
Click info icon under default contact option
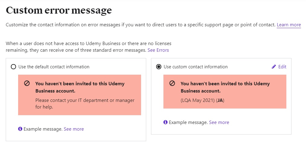20,129
